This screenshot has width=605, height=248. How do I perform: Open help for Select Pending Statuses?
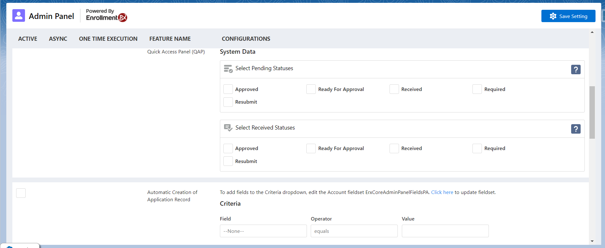(576, 70)
